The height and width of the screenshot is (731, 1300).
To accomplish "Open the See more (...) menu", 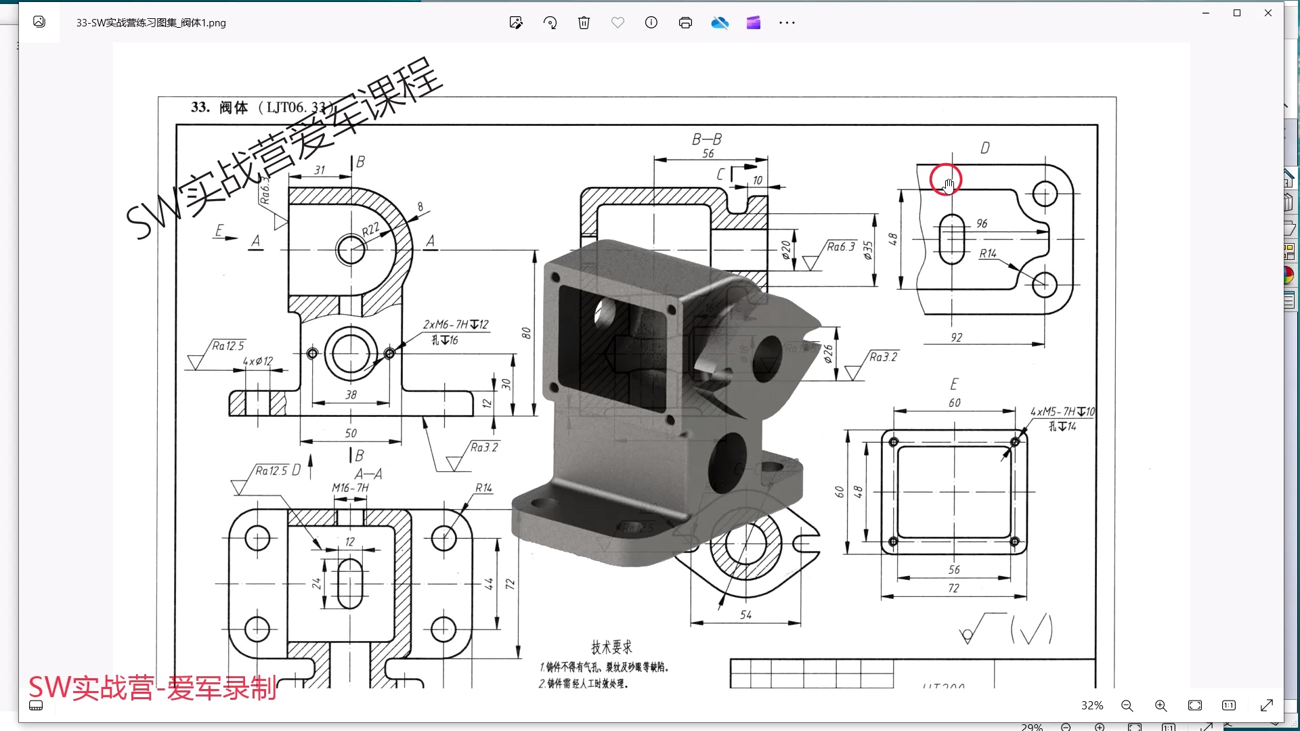I will pos(787,23).
